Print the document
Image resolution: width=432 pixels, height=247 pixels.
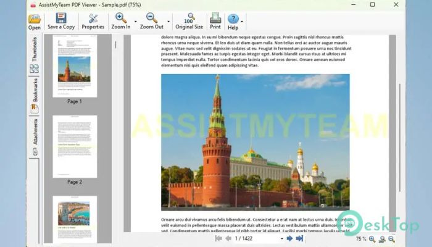tap(215, 20)
